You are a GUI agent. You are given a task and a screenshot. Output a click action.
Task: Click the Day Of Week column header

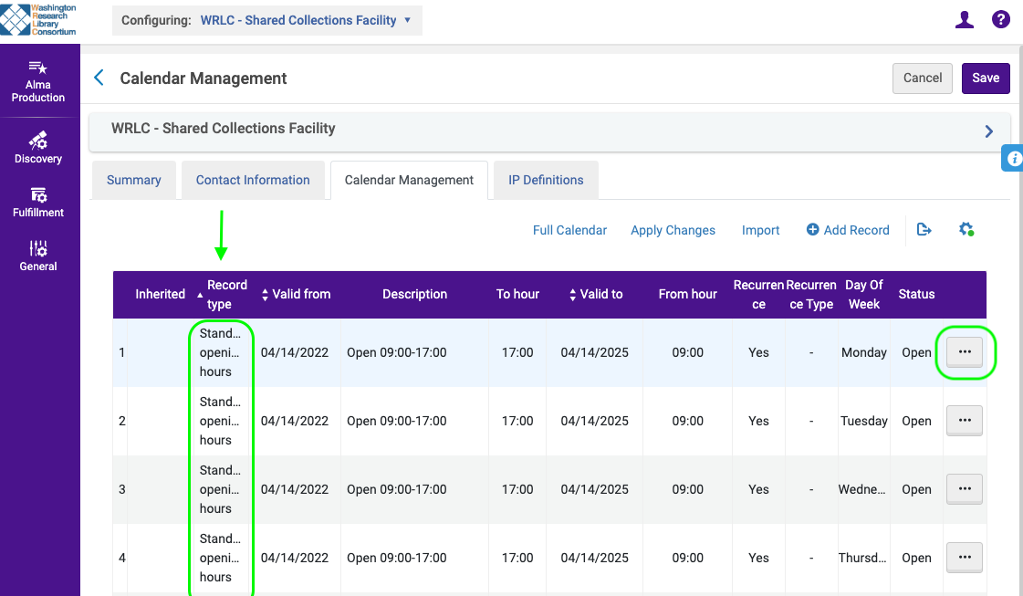click(x=864, y=295)
